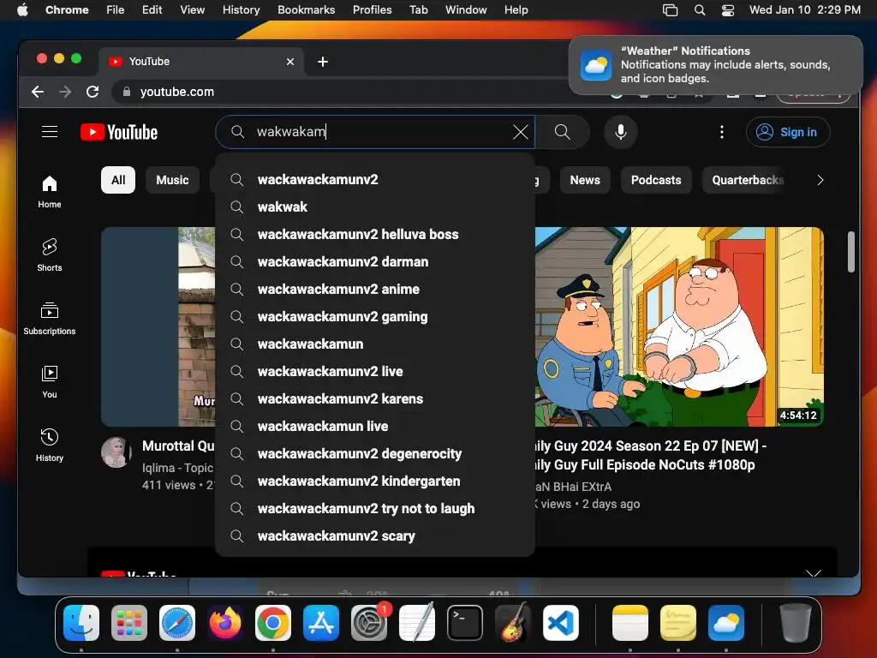The height and width of the screenshot is (658, 877).
Task: Choose suggestion "wackawackamunv2 degenerocity"
Action: tap(375, 454)
